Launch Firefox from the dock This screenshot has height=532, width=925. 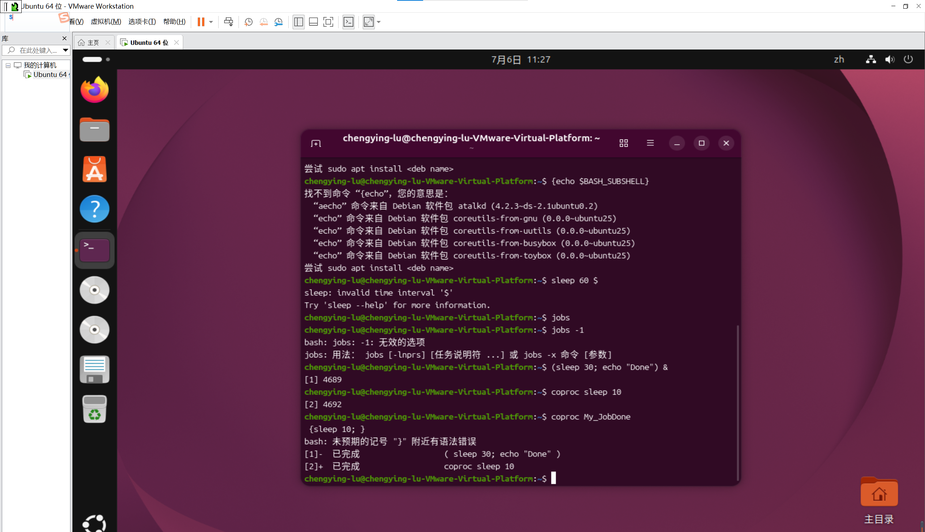coord(95,90)
